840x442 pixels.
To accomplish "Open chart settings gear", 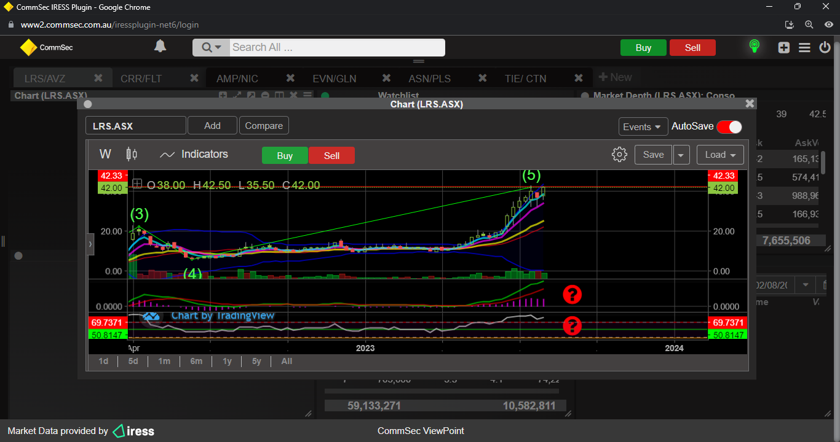I will 619,155.
